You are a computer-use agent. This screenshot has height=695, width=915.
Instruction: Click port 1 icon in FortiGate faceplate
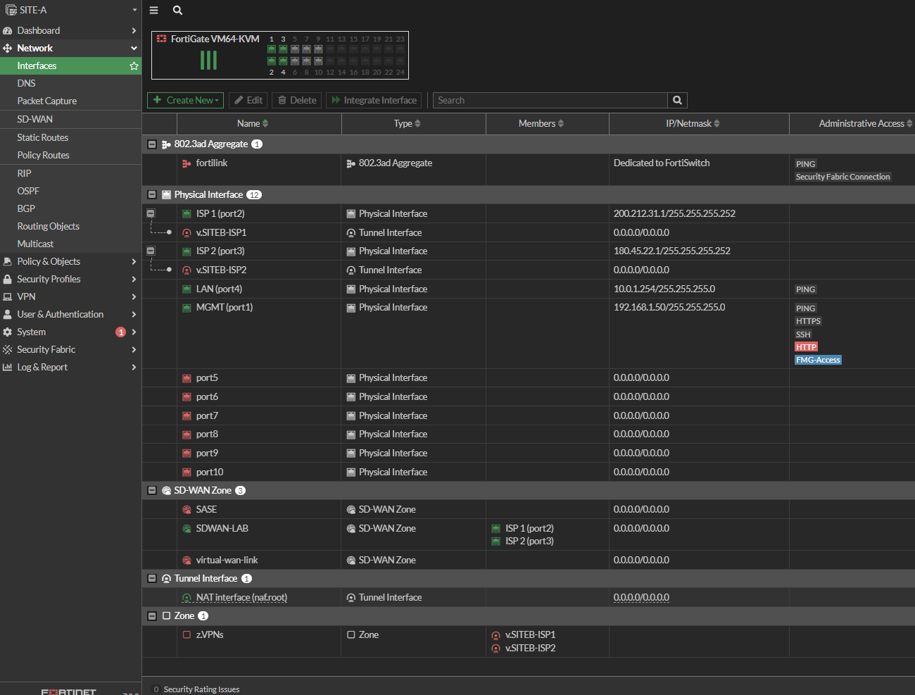point(272,49)
